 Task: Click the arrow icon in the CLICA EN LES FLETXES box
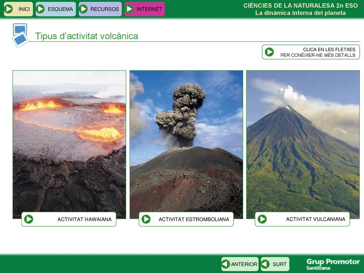pos(269,52)
